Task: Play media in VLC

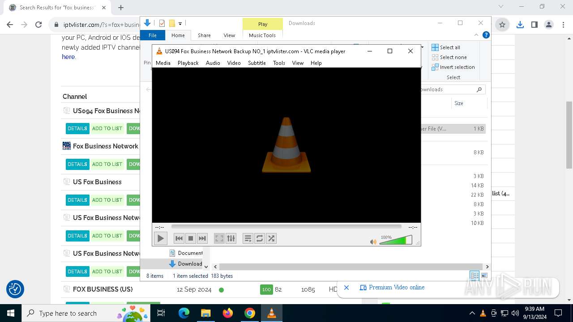Action: point(160,238)
